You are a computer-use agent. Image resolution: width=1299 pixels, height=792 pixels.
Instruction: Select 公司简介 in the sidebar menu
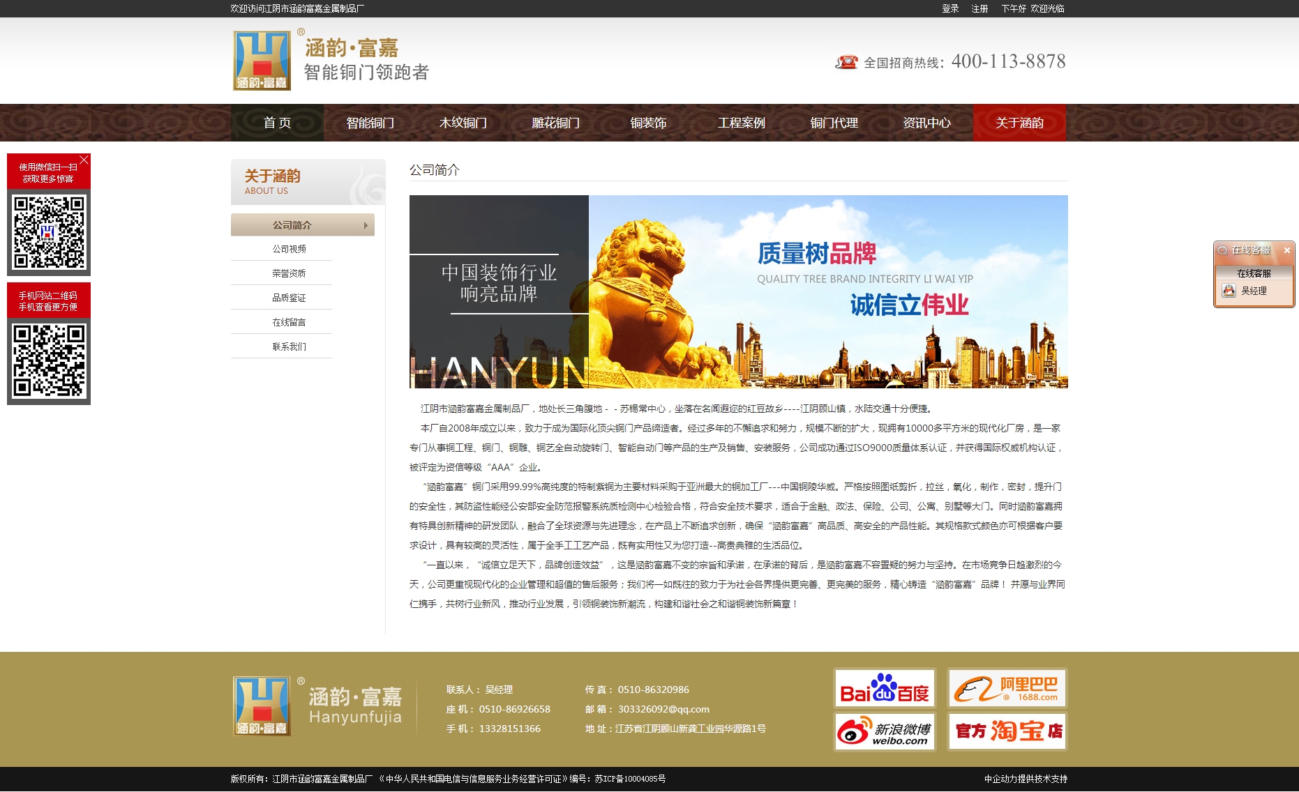click(x=303, y=224)
